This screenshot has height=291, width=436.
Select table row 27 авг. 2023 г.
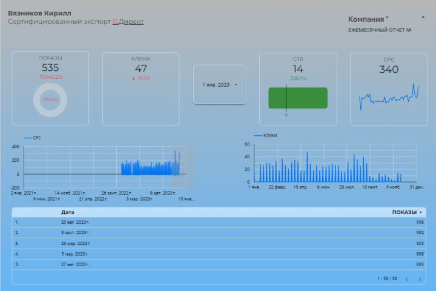point(219,264)
